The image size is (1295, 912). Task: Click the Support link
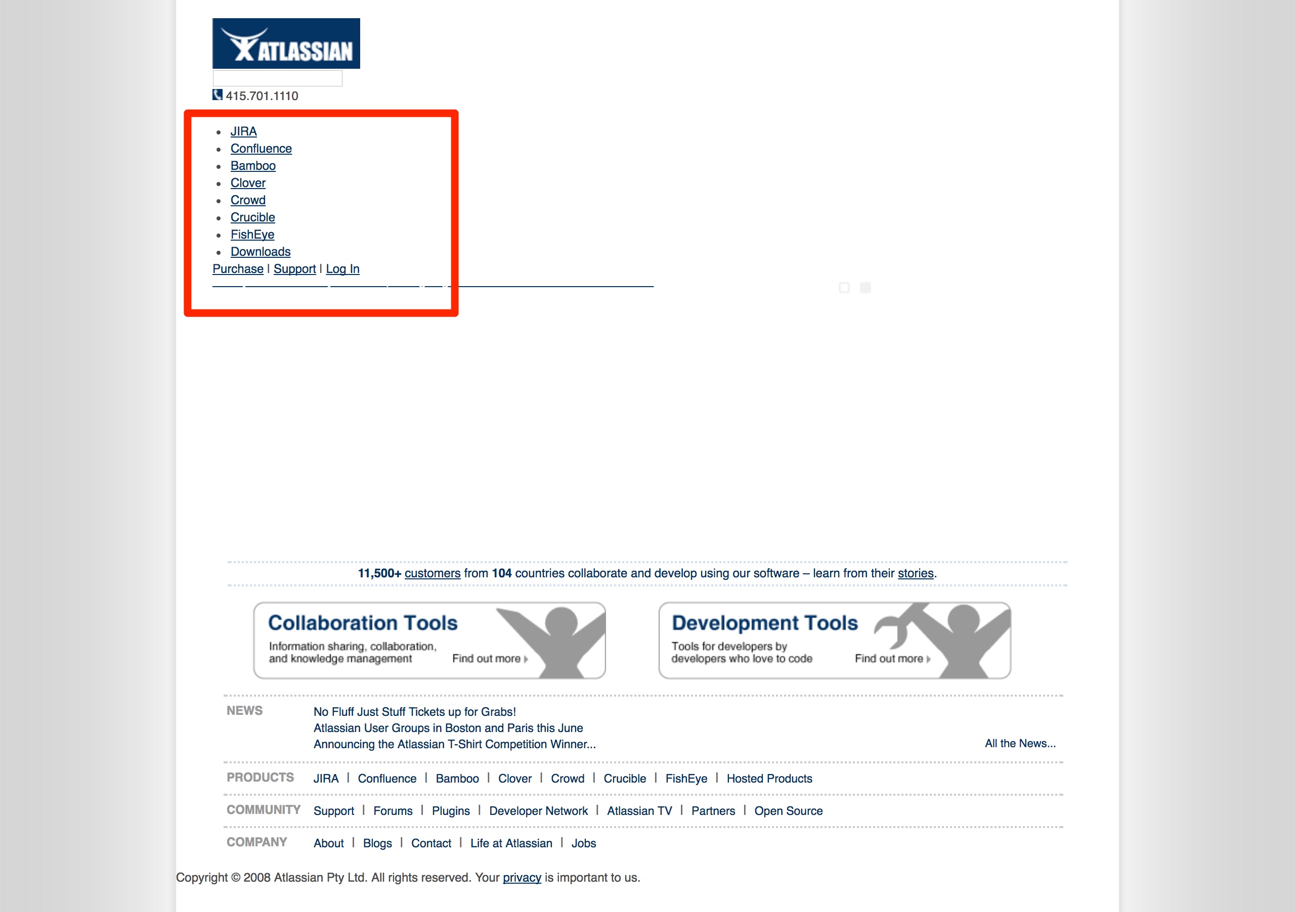294,268
